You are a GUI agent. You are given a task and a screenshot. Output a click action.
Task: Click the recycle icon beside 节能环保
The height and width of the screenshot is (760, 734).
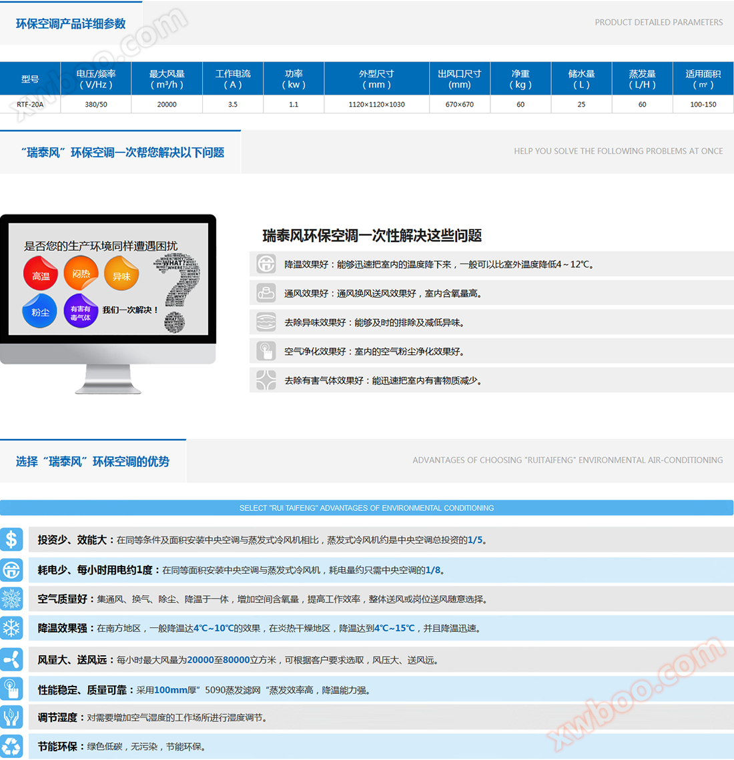(12, 746)
